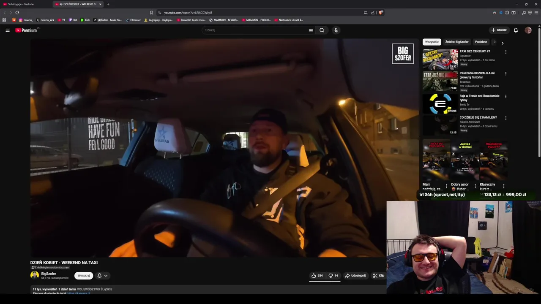
Task: Open Filman.cc bookmark
Action: click(133, 20)
